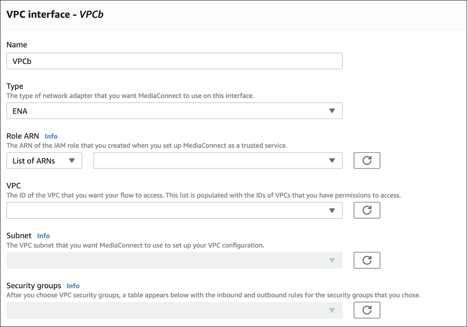468x327 pixels.
Task: Refresh the Subnet list
Action: coord(367,260)
